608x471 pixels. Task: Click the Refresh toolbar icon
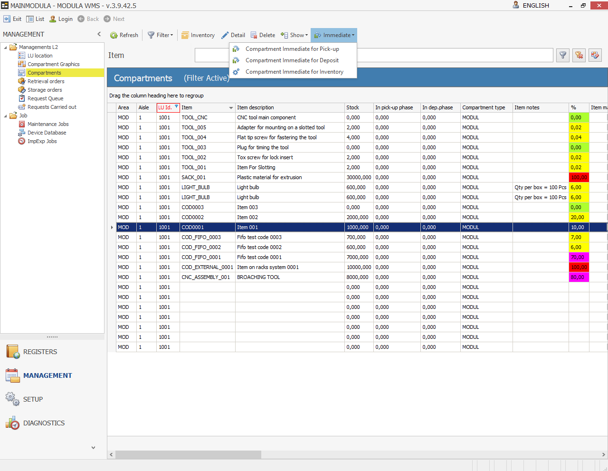point(114,35)
